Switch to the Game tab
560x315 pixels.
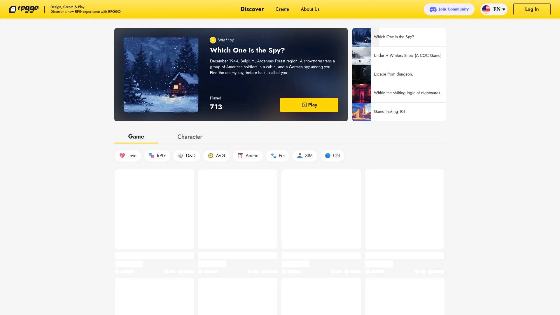coord(136,137)
